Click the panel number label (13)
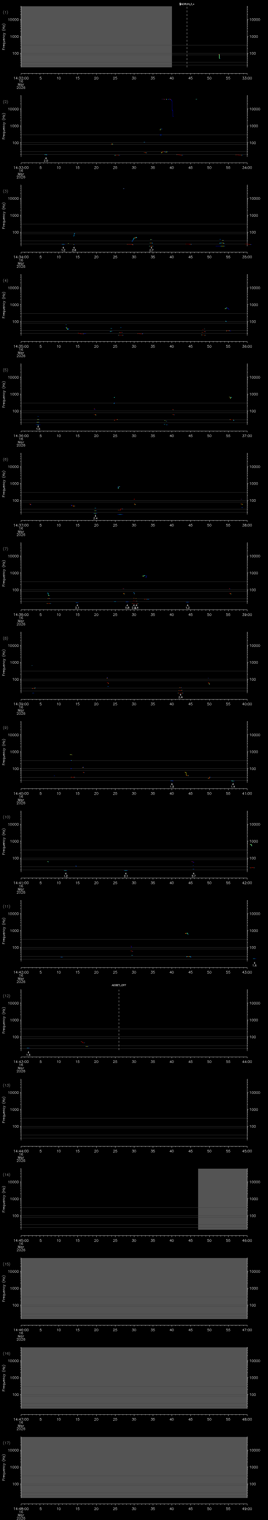 tap(6, 1085)
